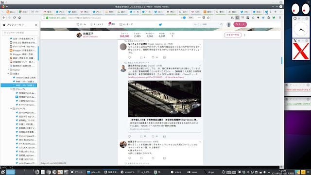311x175 pixels.
Task: Click the フォローする button
Action: coord(233,35)
